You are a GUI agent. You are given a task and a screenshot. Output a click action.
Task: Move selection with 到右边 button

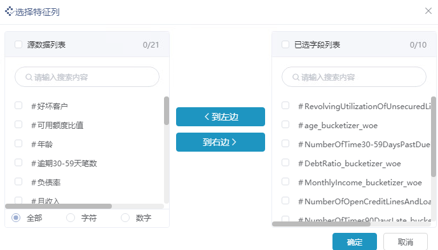(221, 142)
